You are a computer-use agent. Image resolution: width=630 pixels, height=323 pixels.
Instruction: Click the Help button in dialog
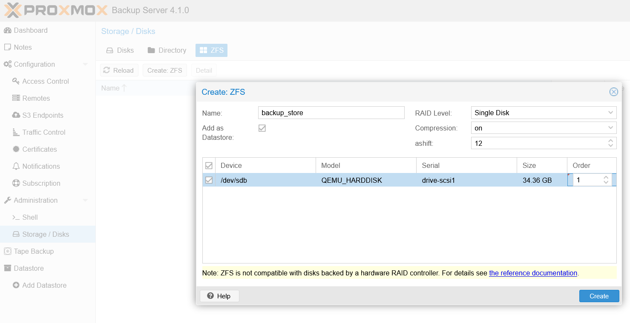point(219,296)
